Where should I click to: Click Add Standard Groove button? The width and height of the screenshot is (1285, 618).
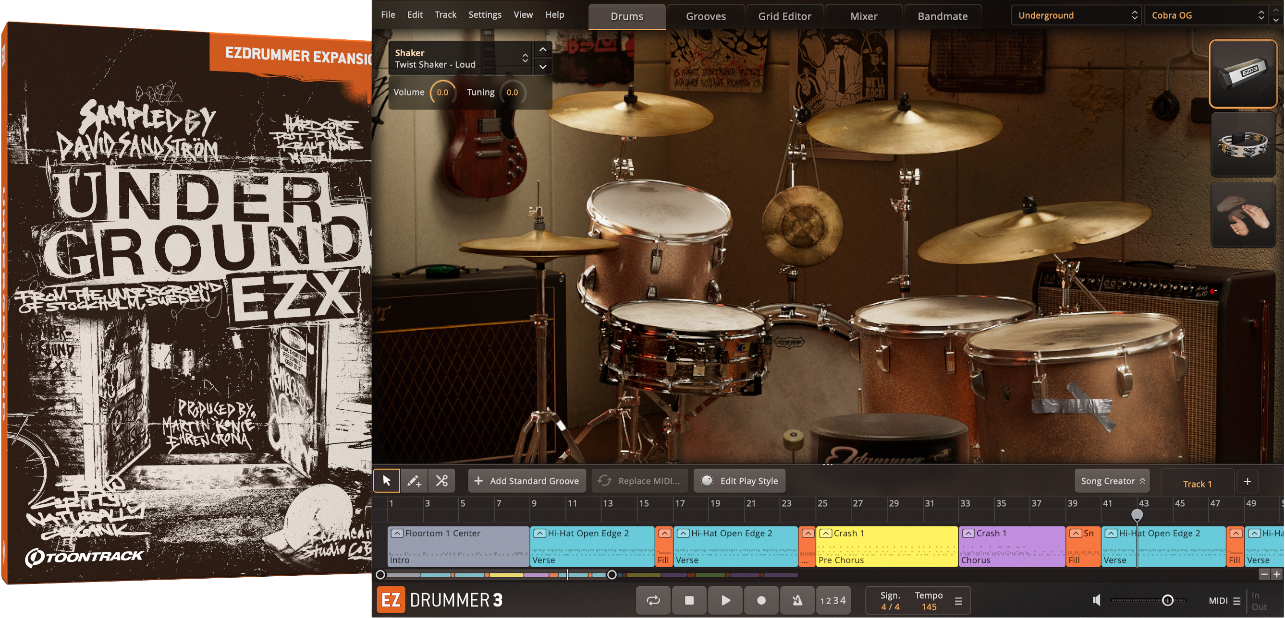pos(527,481)
